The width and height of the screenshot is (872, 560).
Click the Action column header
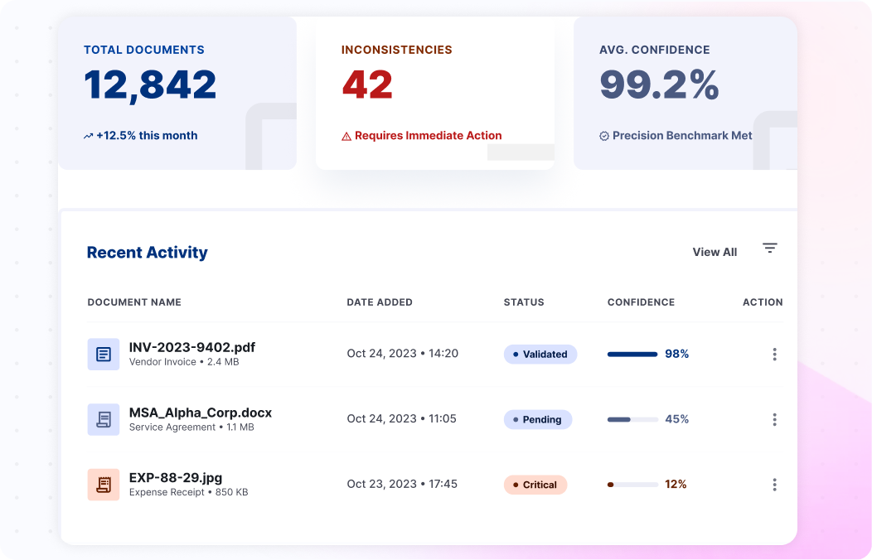(x=763, y=302)
